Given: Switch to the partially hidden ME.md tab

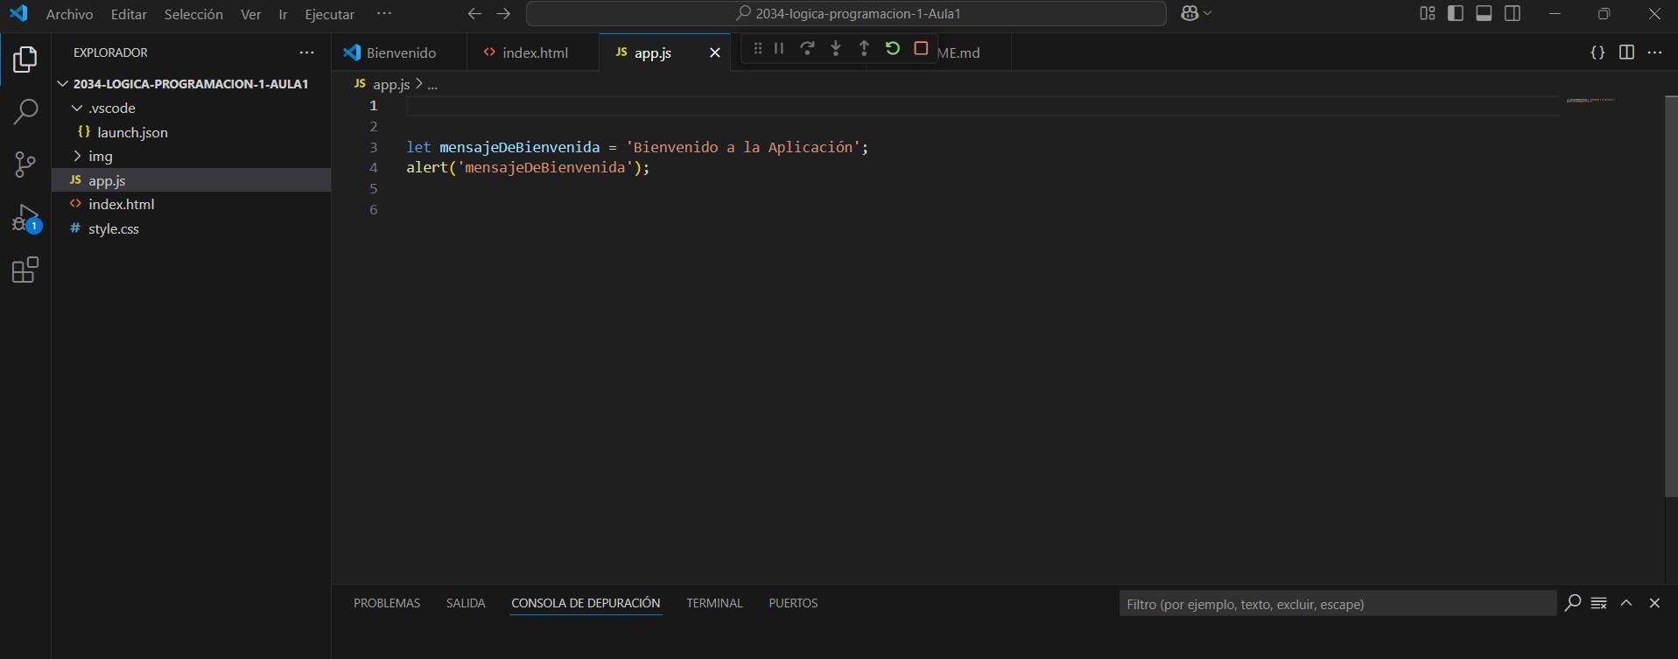Looking at the screenshot, I should pos(958,53).
